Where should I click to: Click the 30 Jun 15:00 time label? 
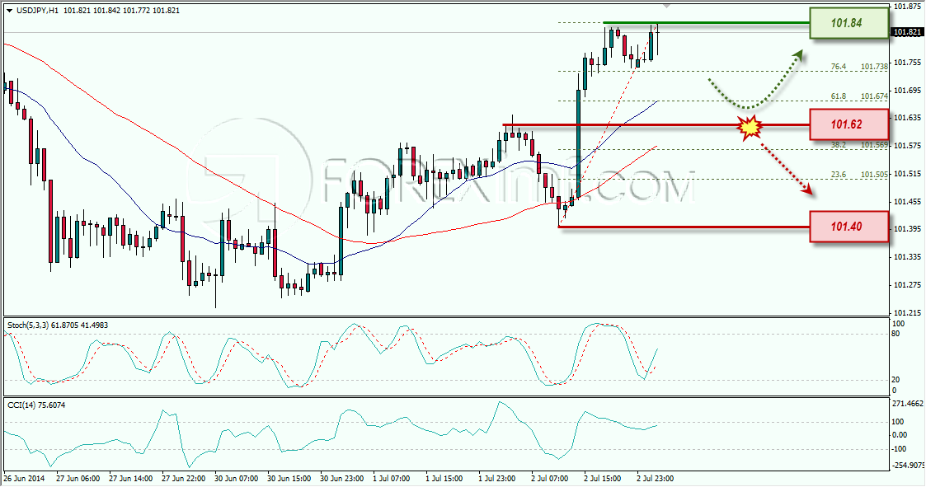tap(289, 478)
